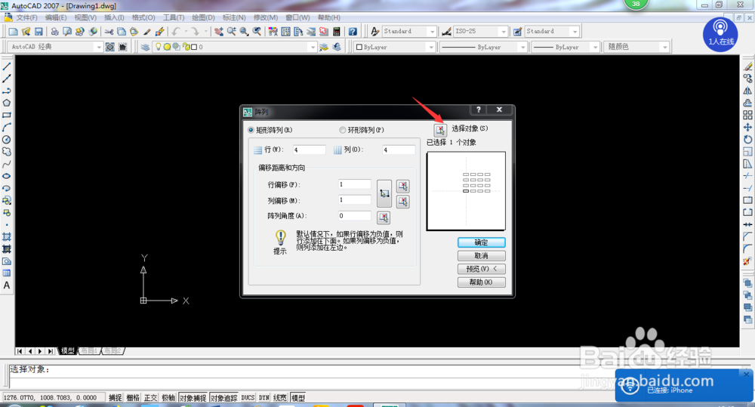
Task: Select Polar Array (环形阵列) radio button
Action: [x=342, y=130]
